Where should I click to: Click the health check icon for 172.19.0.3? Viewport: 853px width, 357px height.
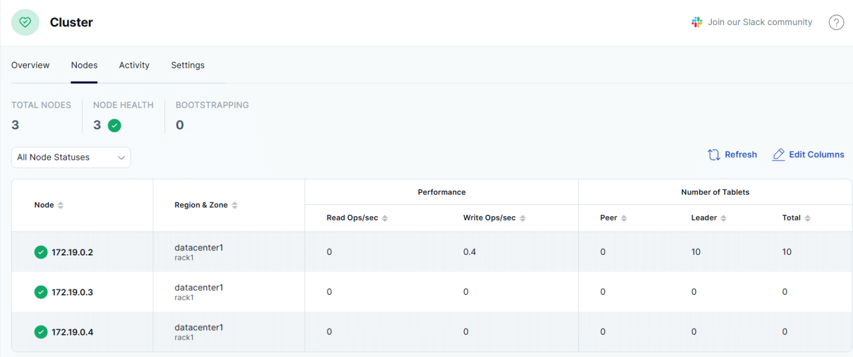(x=41, y=292)
